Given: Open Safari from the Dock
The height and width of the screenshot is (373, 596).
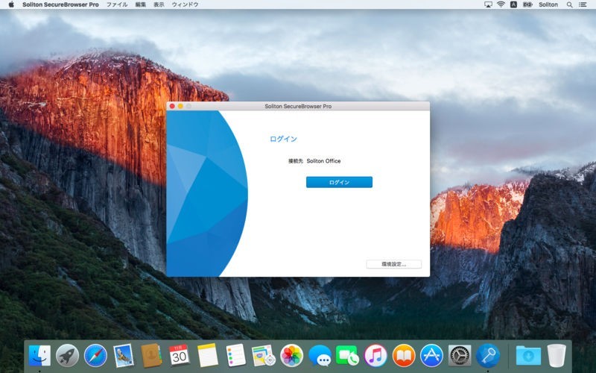Looking at the screenshot, I should click(x=95, y=355).
